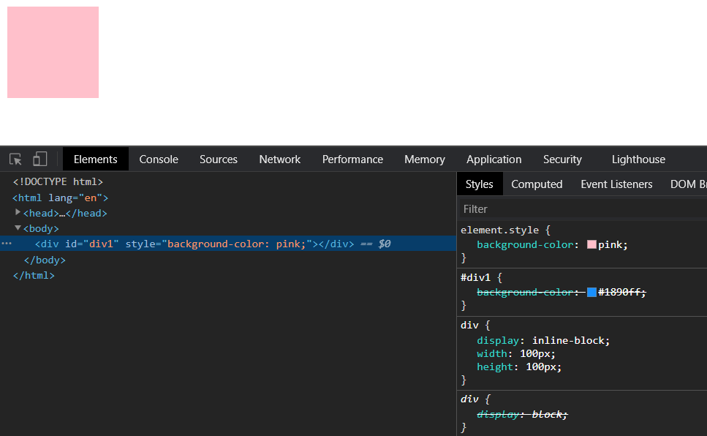Toggle the device toolbar icon

(x=40, y=159)
